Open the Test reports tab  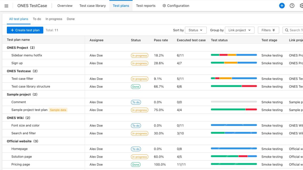tap(146, 6)
